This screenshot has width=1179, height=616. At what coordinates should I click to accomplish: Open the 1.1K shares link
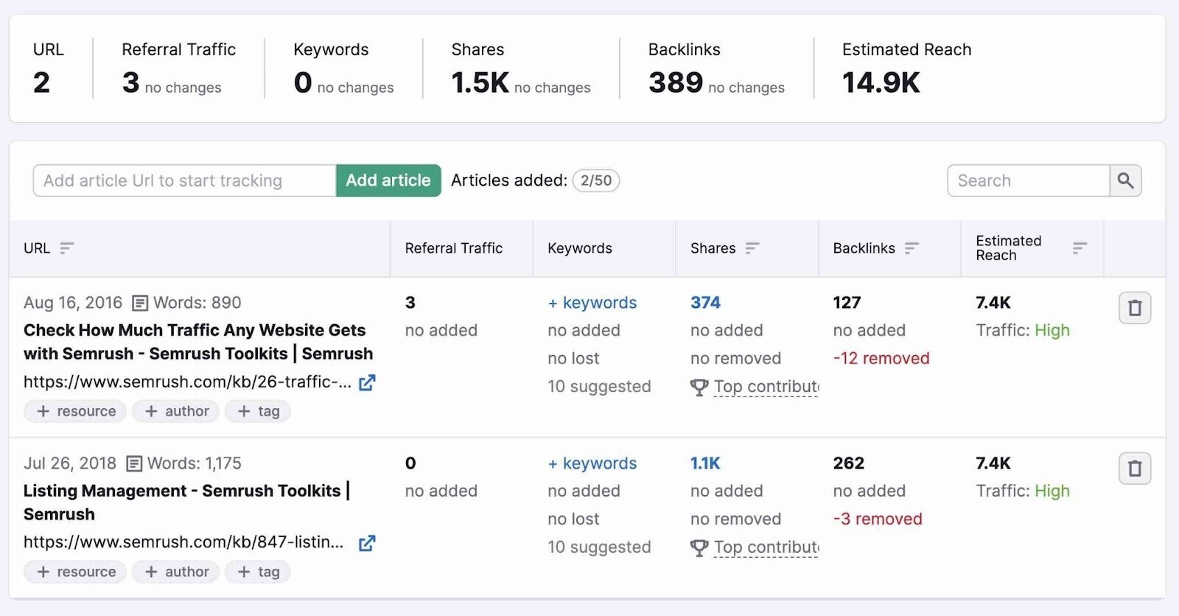705,463
